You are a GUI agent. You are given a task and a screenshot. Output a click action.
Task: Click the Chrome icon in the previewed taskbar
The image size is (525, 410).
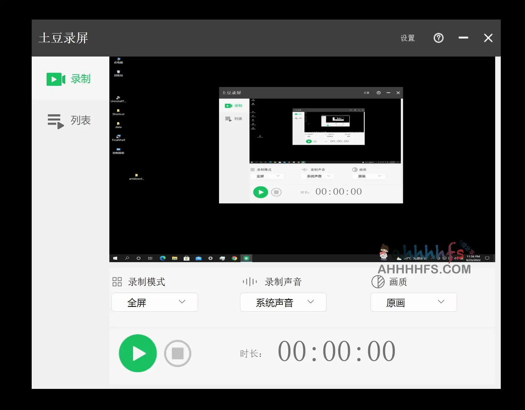click(235, 258)
